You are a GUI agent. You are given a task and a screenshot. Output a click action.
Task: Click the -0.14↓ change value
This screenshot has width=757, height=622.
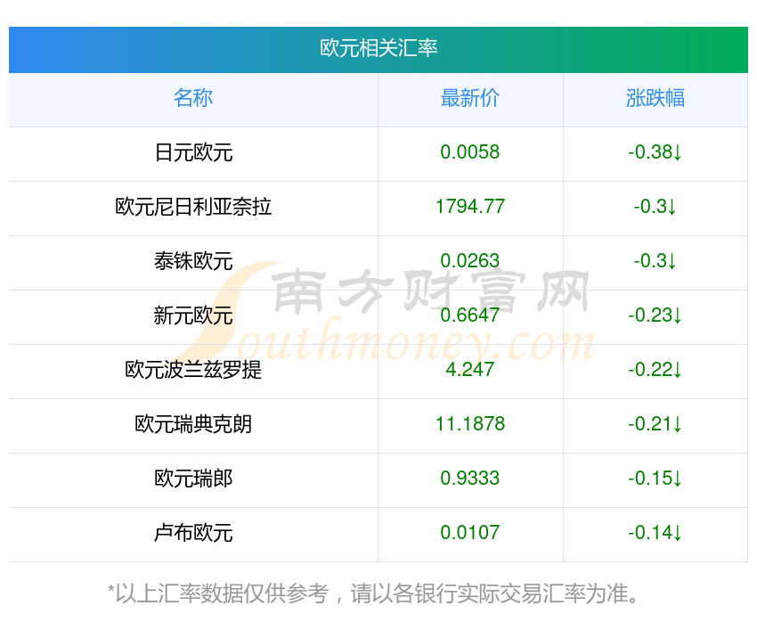click(655, 533)
